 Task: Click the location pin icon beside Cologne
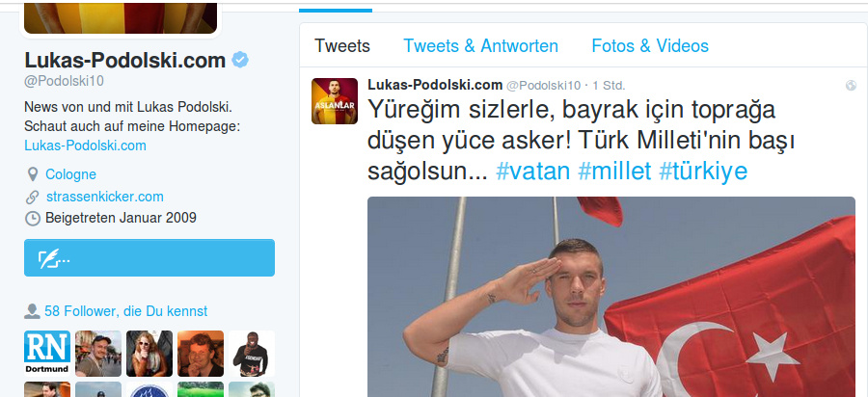33,174
